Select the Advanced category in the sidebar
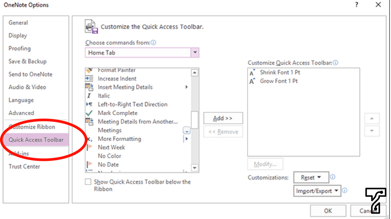The height and width of the screenshot is (219, 391). 21,113
